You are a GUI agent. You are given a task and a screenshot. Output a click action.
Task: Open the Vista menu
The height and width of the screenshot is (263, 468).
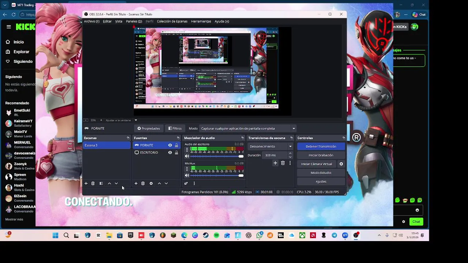tap(119, 21)
